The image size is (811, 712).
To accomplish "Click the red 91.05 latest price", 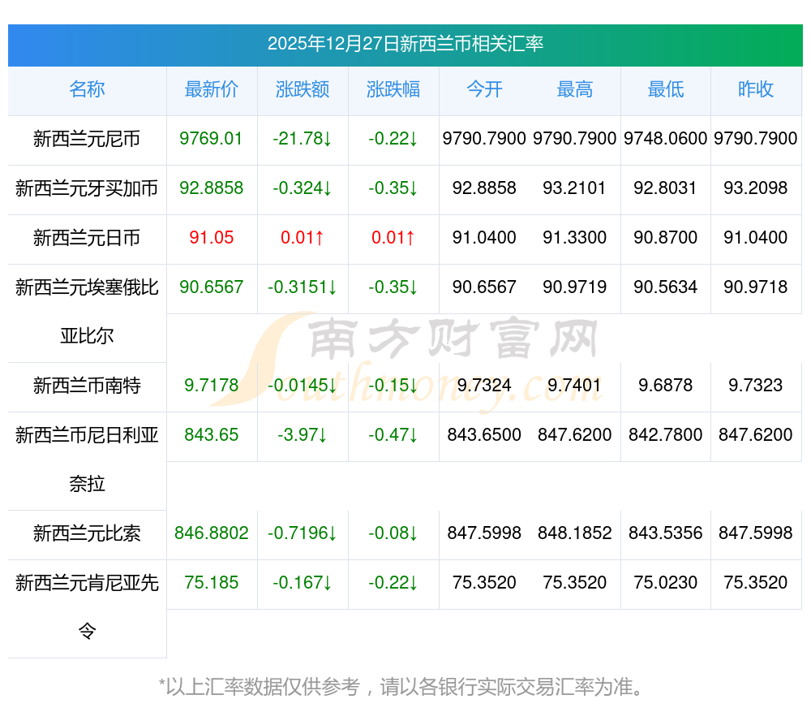I will 212,238.
